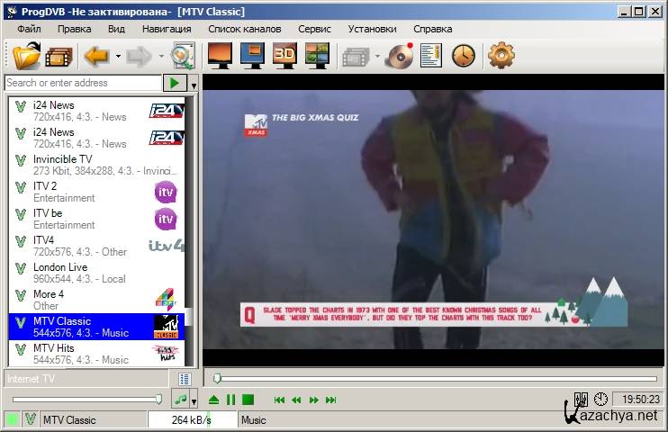Expand the back arrow history dropdown
Viewport: 668px width, 432px height.
(x=117, y=57)
